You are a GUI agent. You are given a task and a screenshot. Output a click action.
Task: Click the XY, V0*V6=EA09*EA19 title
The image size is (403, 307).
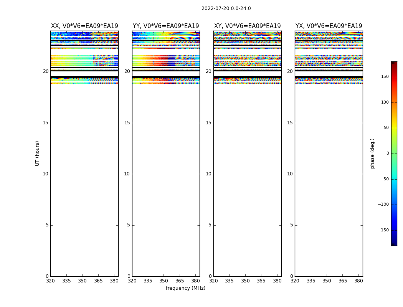click(x=247, y=26)
